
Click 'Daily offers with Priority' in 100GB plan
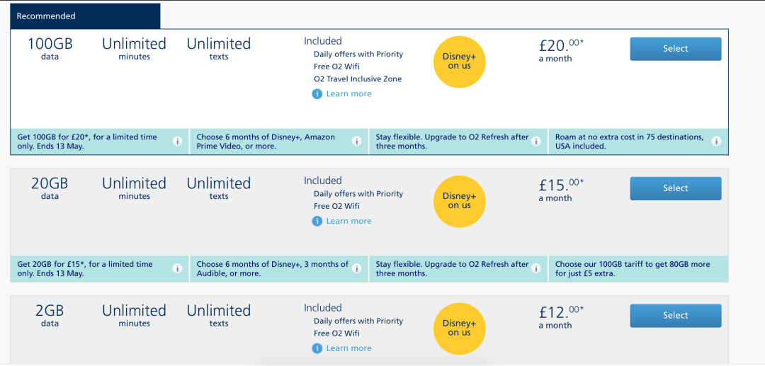[358, 54]
